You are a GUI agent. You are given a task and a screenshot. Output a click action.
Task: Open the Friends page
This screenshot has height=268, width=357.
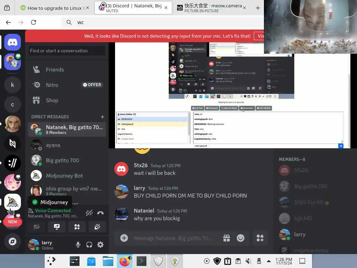(67, 69)
